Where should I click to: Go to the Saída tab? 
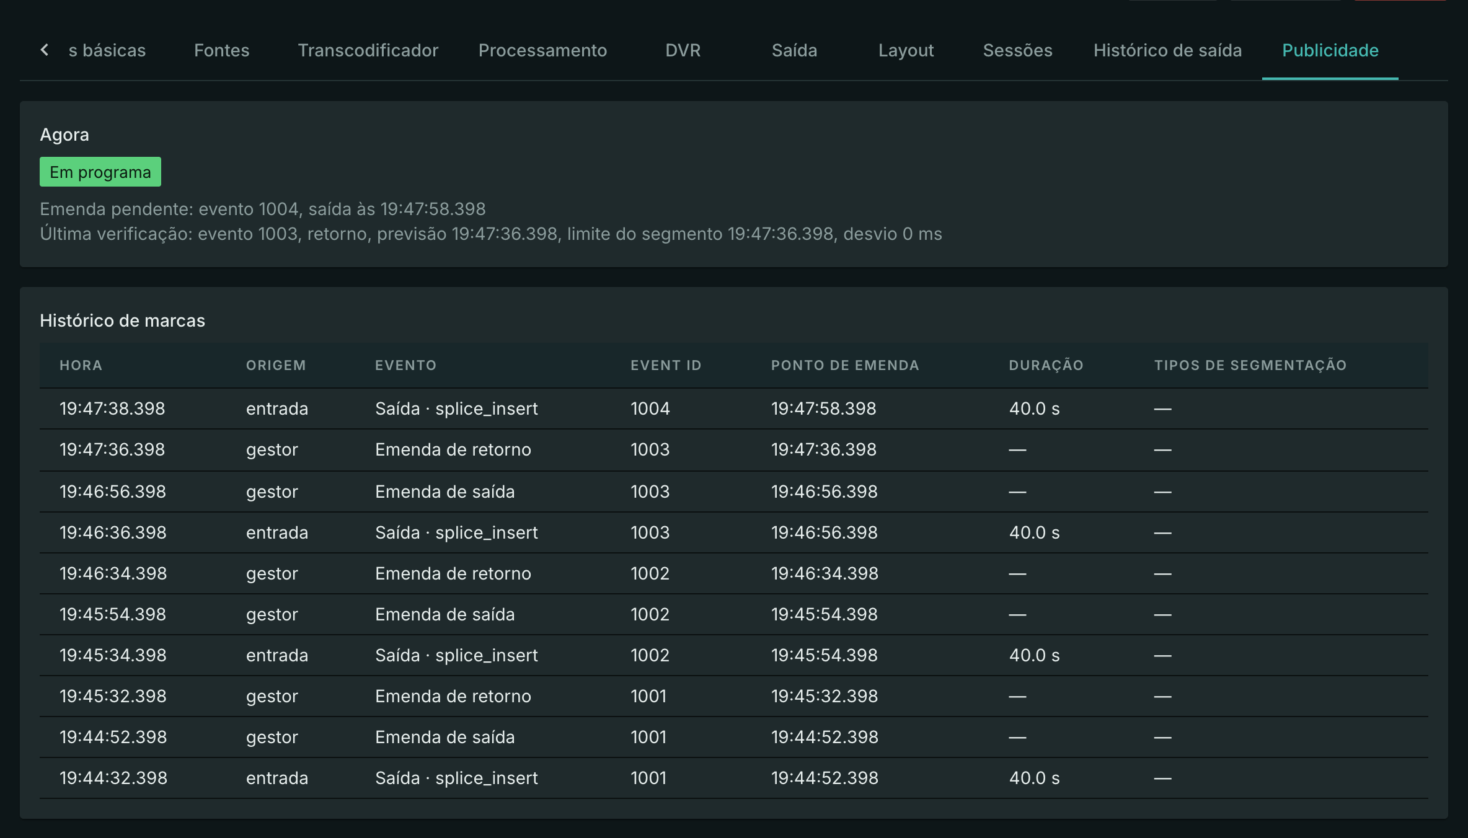click(794, 50)
